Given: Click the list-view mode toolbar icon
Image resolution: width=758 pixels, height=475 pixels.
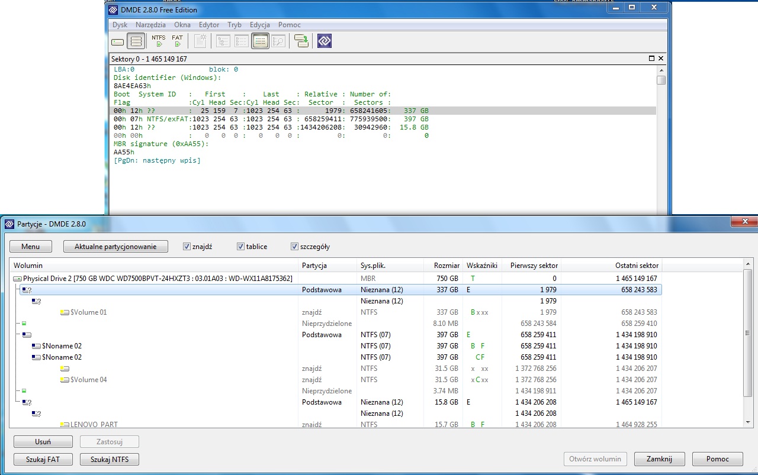Looking at the screenshot, I should tap(242, 41).
